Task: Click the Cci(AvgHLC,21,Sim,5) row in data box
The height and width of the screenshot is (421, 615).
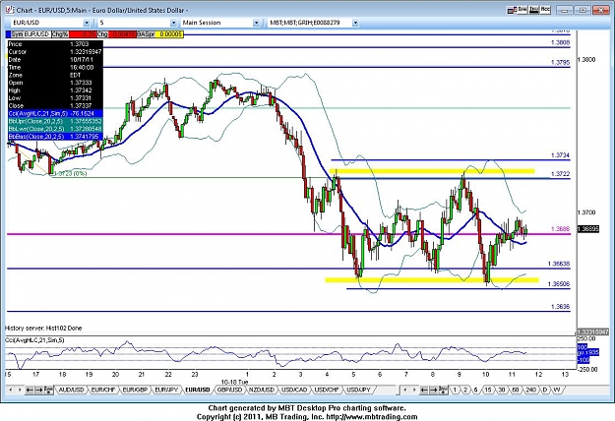Action: [x=55, y=113]
